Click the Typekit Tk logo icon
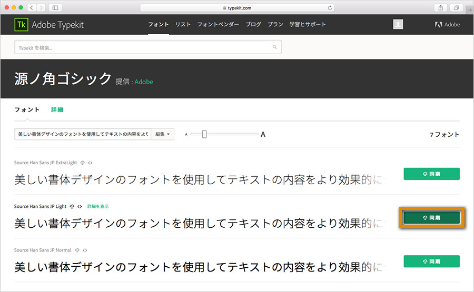The image size is (474, 292). point(21,24)
